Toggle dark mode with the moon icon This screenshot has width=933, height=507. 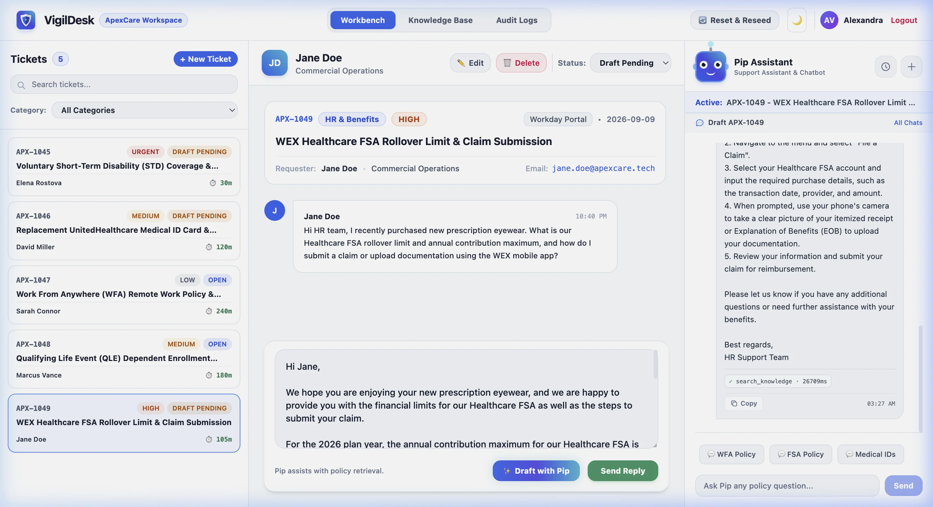797,20
